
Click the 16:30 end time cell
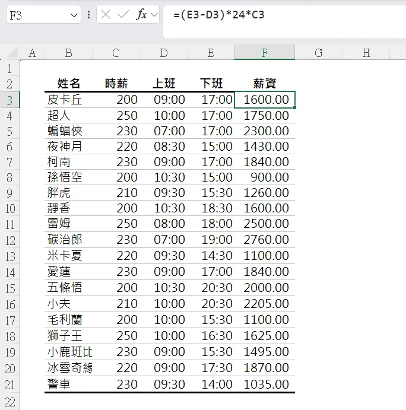[x=211, y=336]
